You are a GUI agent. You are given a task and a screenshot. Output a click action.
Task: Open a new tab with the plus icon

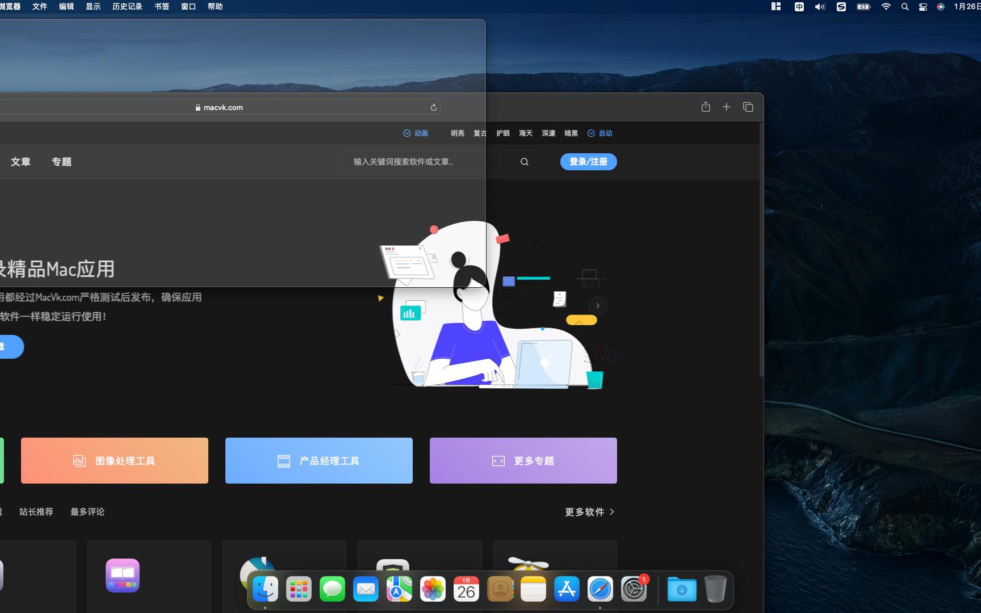(x=726, y=107)
